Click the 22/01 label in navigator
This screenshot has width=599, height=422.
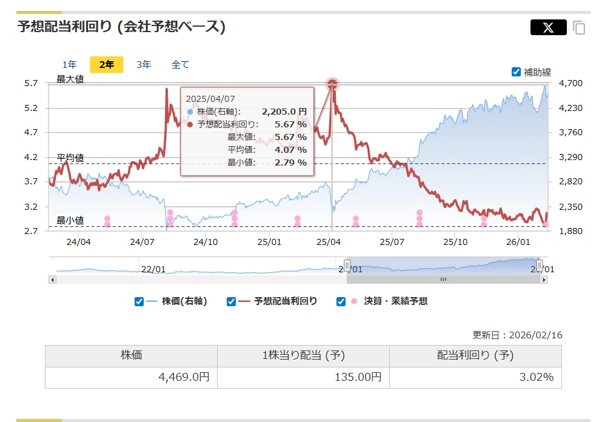[153, 270]
